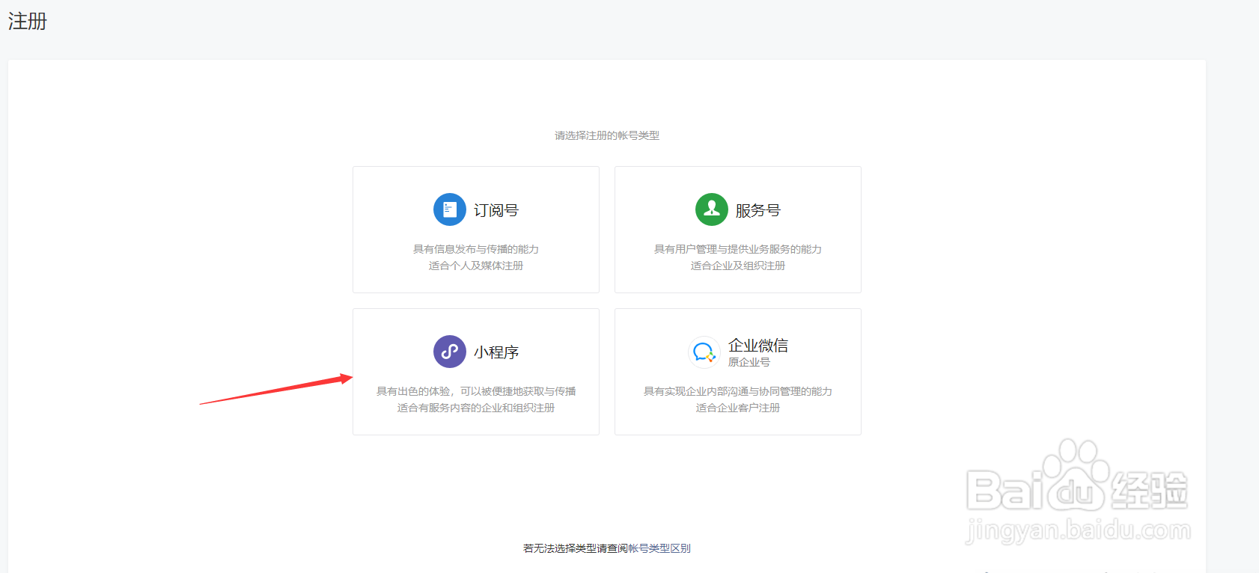
Task: Click the 原企业号 subtitle text
Action: (749, 362)
